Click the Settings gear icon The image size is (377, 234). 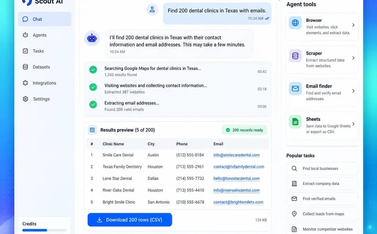tap(25, 99)
